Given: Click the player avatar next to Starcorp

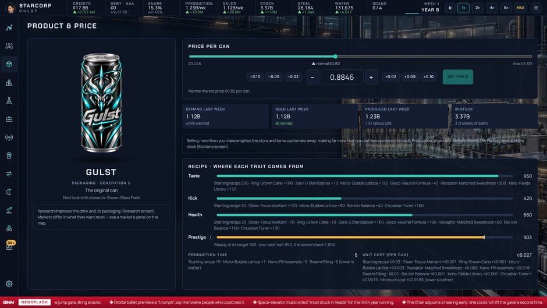Looking at the screenshot, I should tap(11, 8).
